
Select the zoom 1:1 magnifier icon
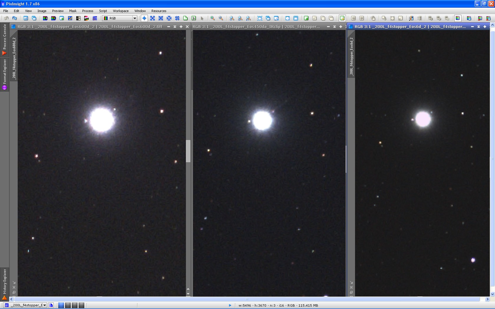[232, 18]
